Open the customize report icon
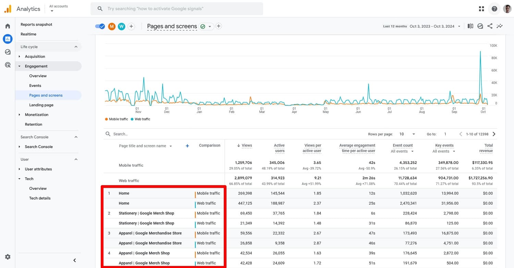 coord(500,26)
